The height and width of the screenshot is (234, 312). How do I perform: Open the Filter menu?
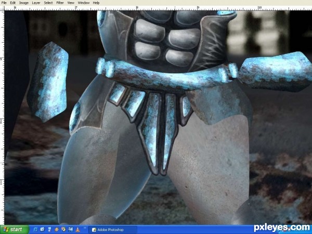click(60, 3)
